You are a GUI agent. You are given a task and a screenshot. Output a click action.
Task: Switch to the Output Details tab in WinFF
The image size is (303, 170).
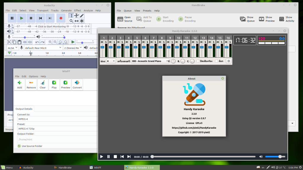coord(24,109)
